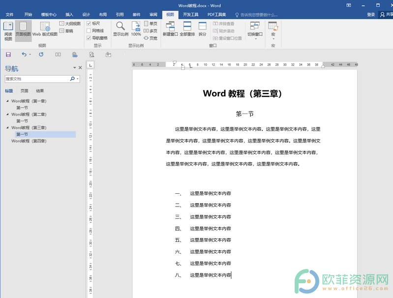Image resolution: width=393 pixels, height=298 pixels.
Task: Set zoom to 100%
Action: 136,29
